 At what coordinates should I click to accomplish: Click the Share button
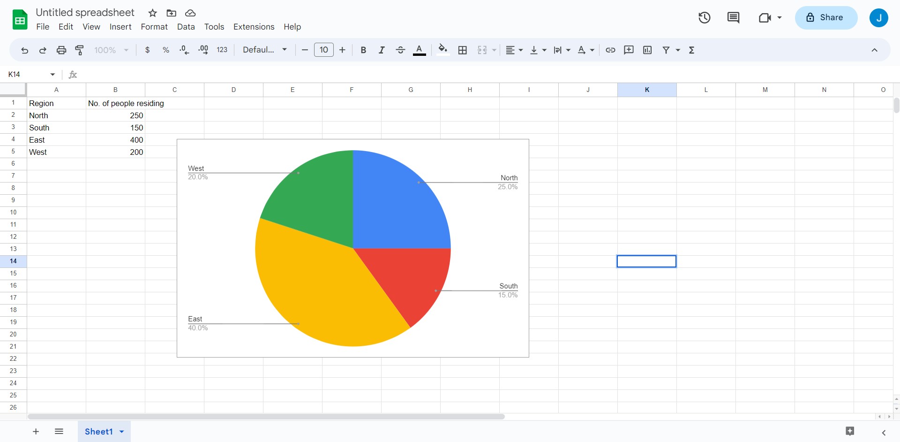(x=826, y=18)
